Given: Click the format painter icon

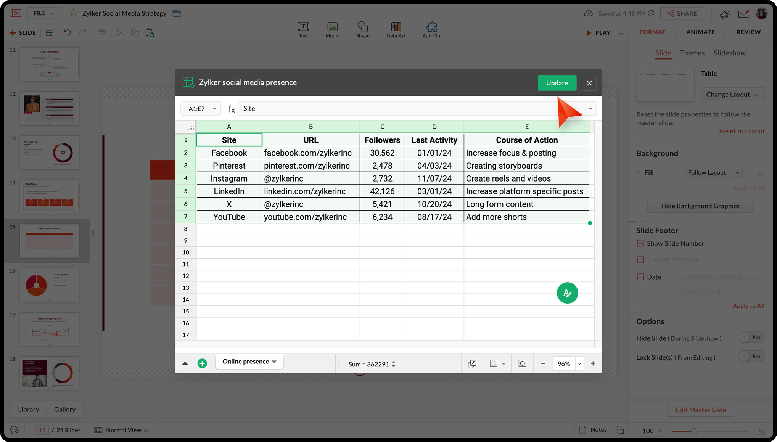Looking at the screenshot, I should click(101, 33).
